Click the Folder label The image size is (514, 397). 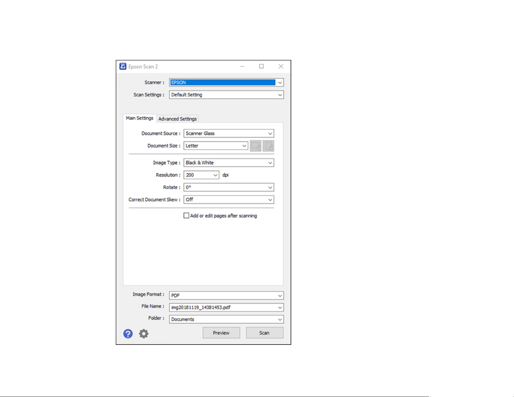(x=156, y=318)
